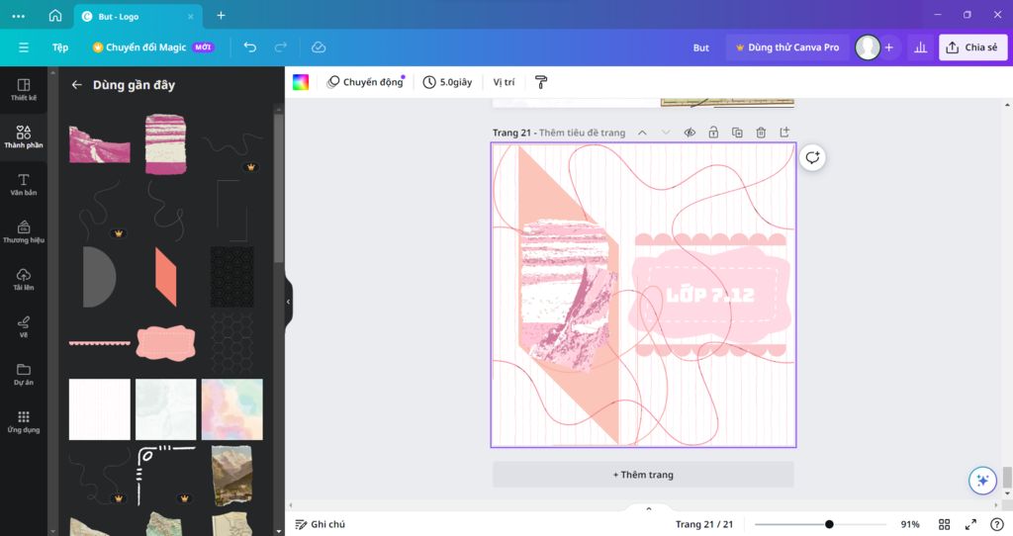1013x536 pixels.
Task: Open the Tệp file menu
Action: [60, 47]
